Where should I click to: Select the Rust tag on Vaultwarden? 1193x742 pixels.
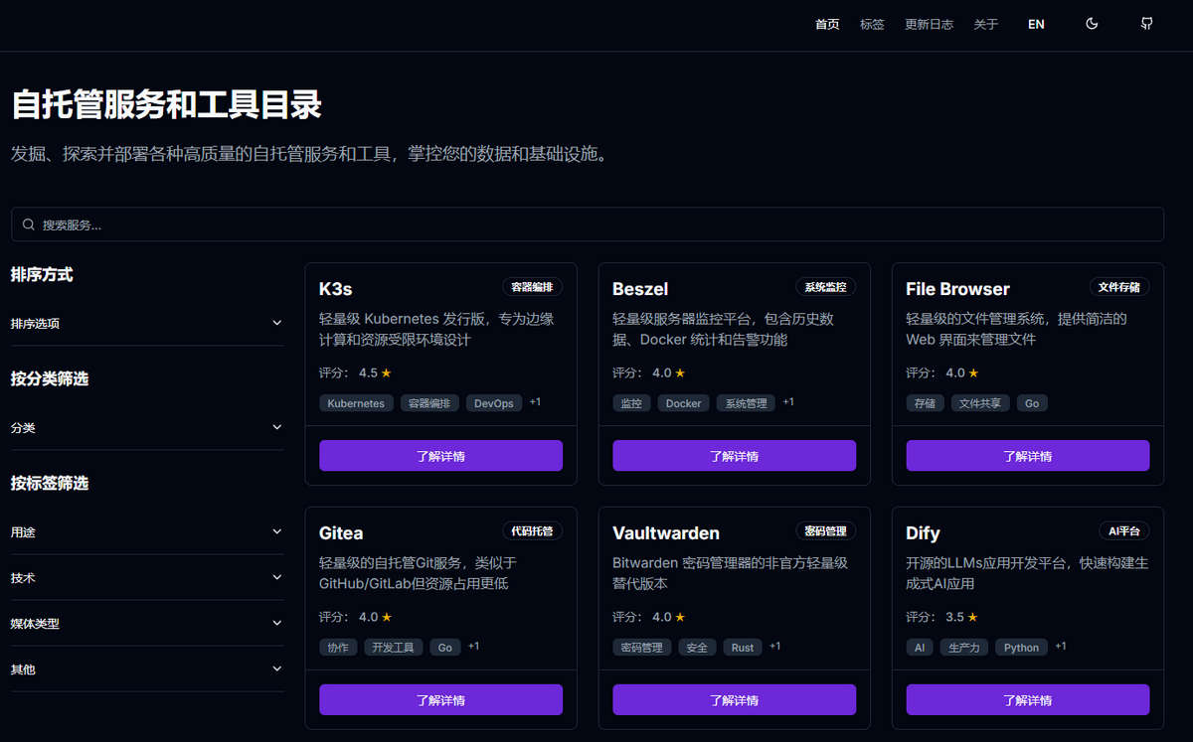(743, 648)
